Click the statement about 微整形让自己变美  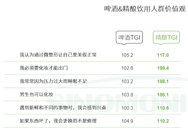[x=58, y=55]
